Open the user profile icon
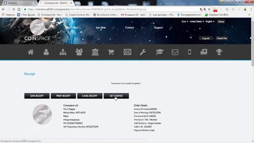Viewport: 254px width, 143px height. 46,52
